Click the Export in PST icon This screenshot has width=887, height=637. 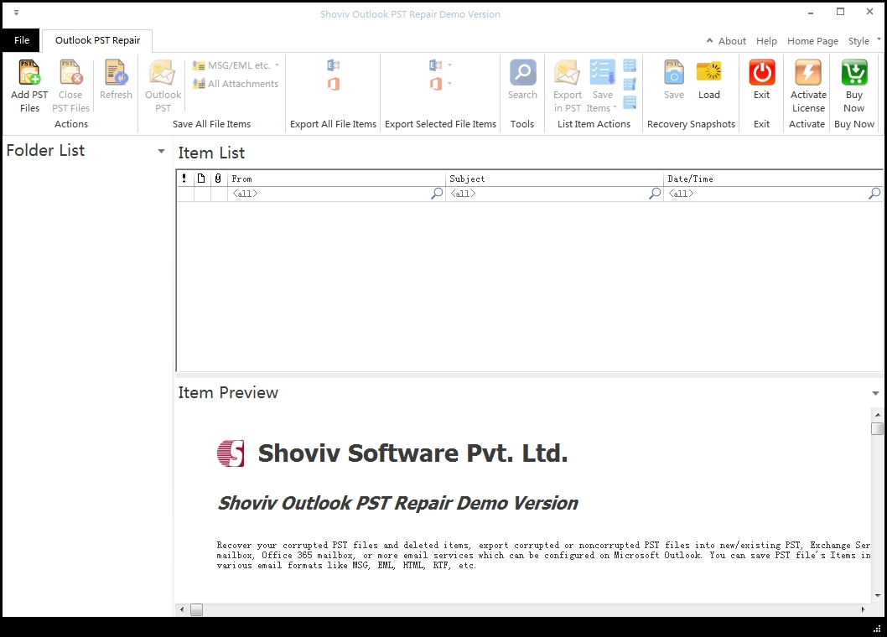click(567, 72)
